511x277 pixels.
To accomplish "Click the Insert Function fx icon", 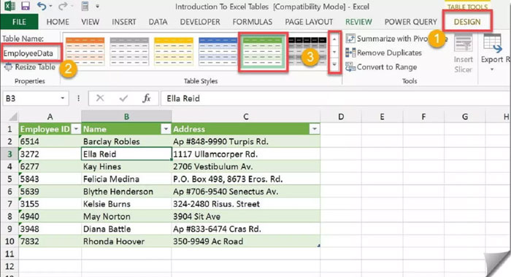I will (x=147, y=98).
